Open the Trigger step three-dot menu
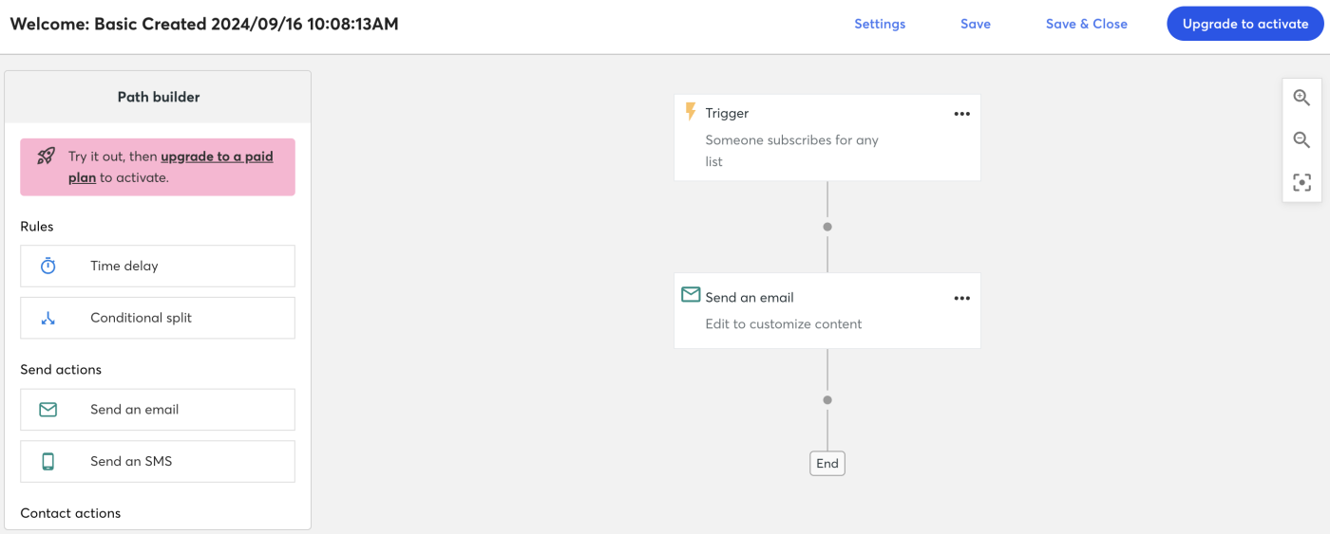 click(961, 114)
